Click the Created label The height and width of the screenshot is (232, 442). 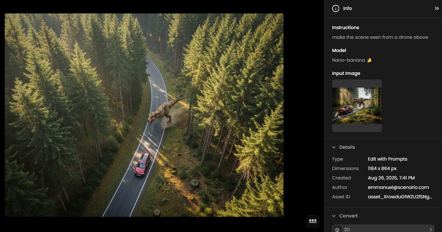point(341,178)
